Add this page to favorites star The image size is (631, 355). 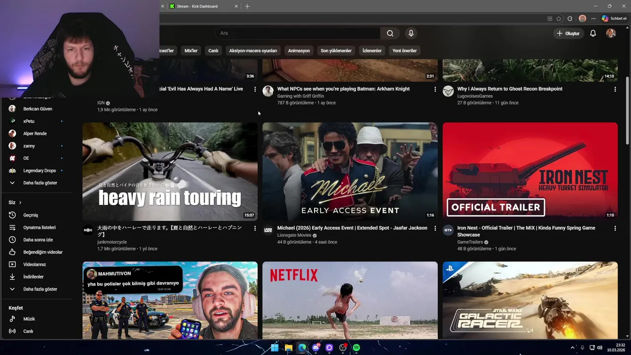(x=559, y=18)
